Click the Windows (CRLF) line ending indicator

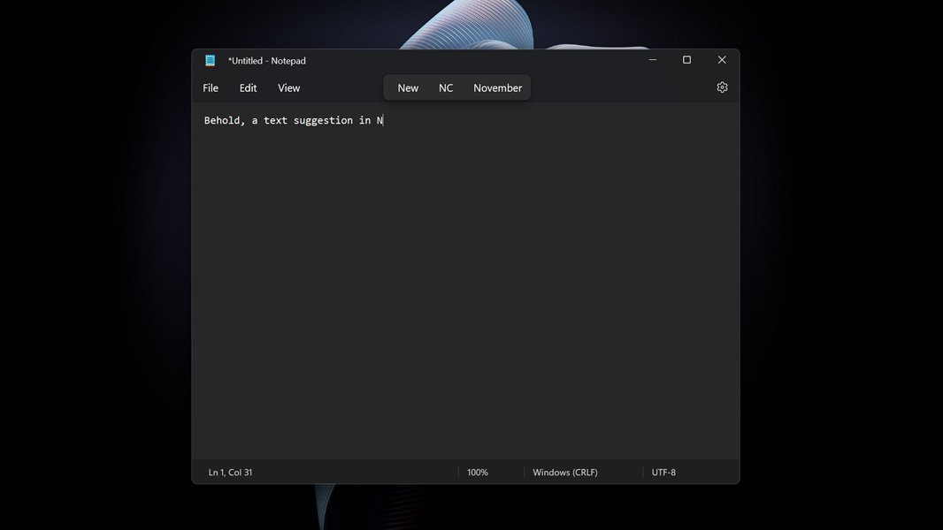coord(565,473)
